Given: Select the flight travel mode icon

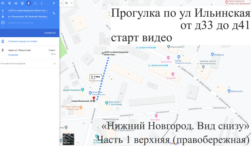Looking at the screenshot, I should coord(42,3).
